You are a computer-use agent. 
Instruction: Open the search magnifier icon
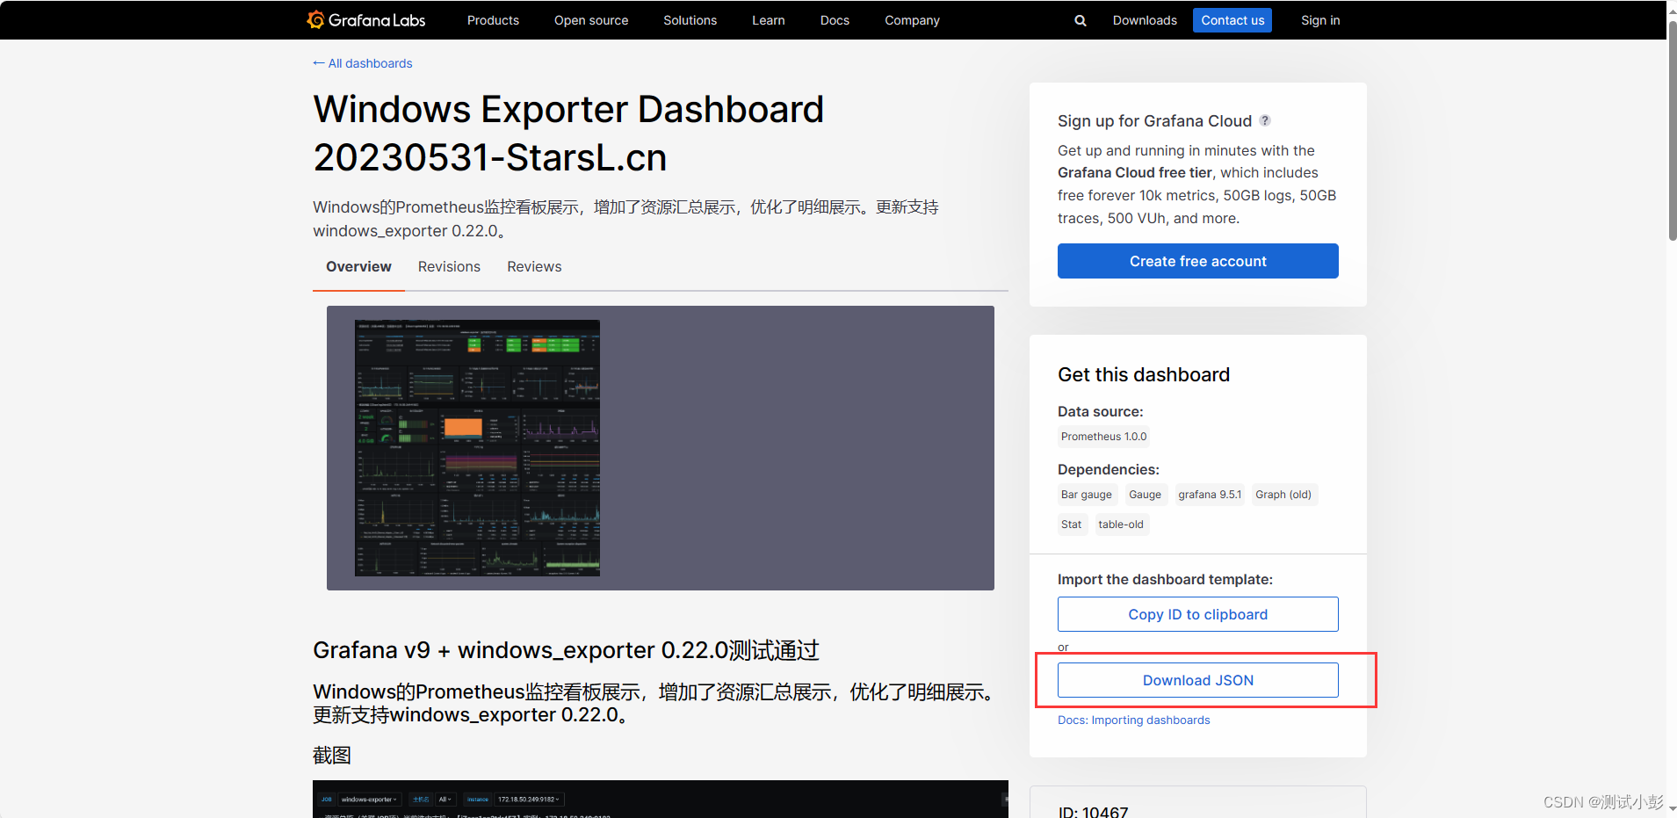pyautogui.click(x=1081, y=20)
